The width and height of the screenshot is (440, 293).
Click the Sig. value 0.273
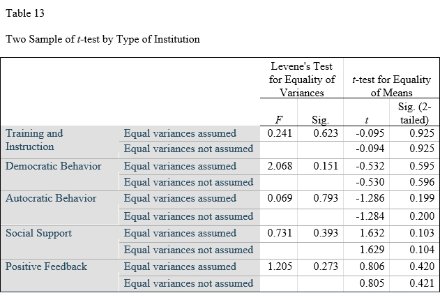pyautogui.click(x=326, y=266)
